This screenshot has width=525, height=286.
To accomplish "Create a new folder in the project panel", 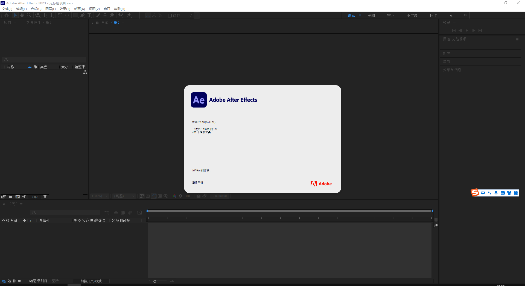I will [x=10, y=196].
